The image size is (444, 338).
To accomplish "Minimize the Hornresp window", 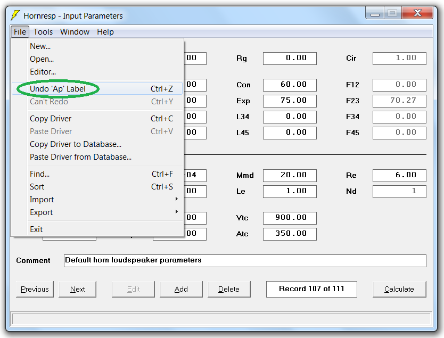I will point(375,13).
